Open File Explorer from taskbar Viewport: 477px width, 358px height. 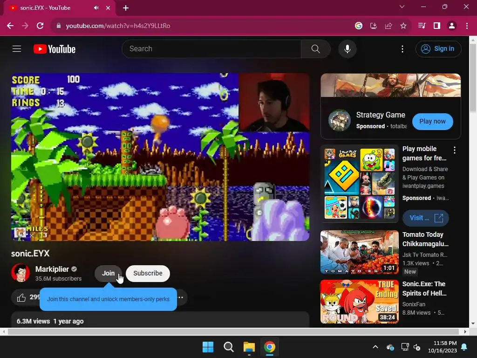point(249,347)
